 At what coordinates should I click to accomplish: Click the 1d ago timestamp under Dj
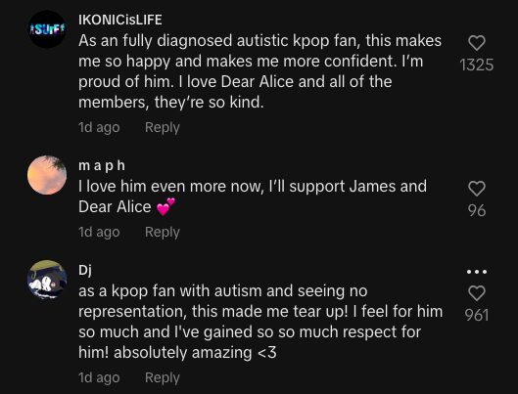(99, 377)
